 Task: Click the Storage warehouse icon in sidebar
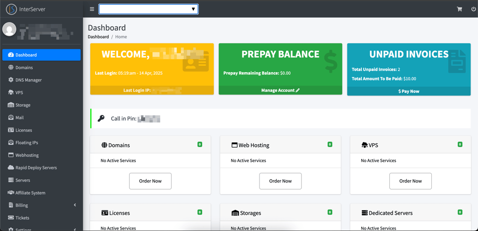[11, 105]
